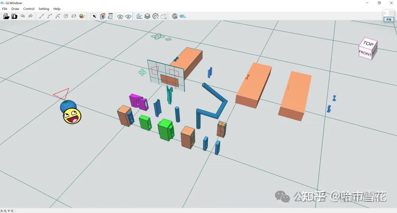Select the line drawing tool

[x=41, y=16]
